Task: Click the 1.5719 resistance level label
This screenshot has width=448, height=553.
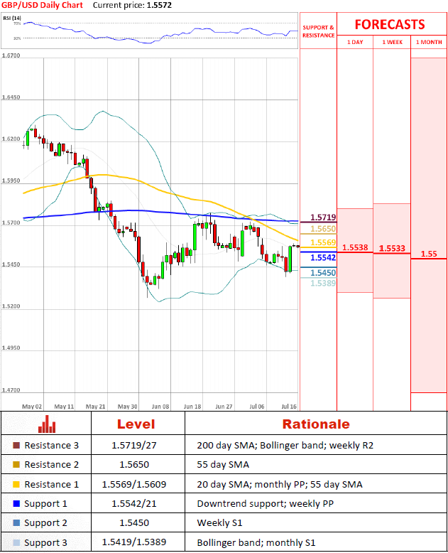Action: pos(323,218)
